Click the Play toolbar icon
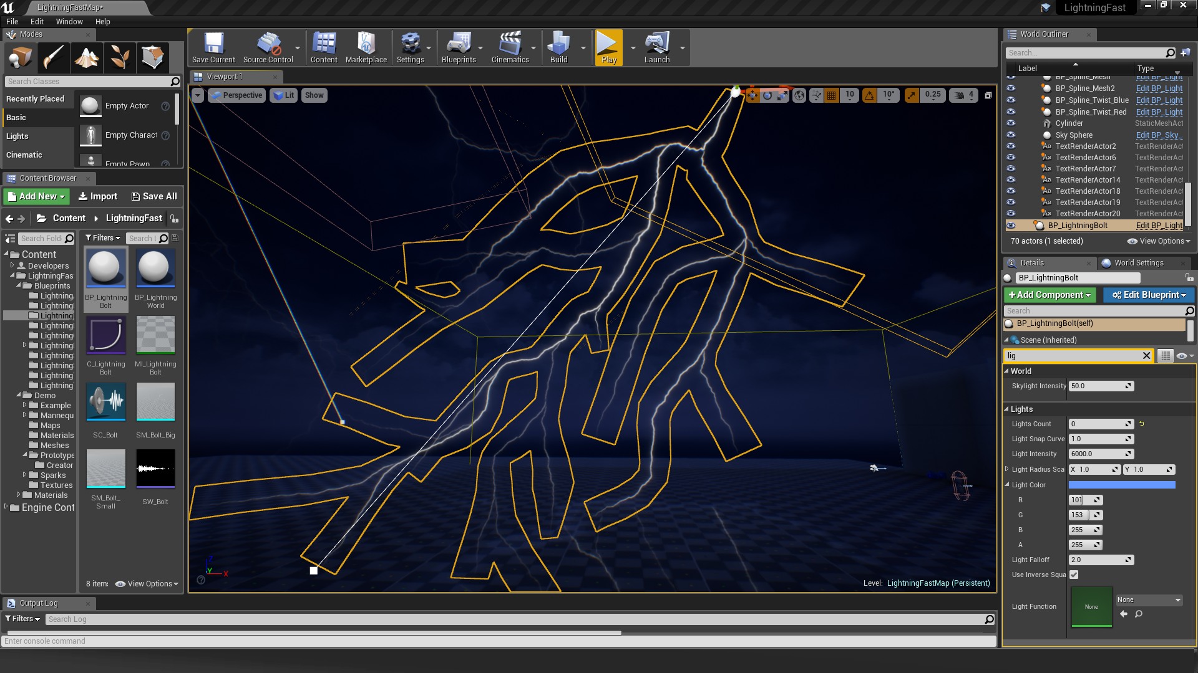 click(x=608, y=47)
